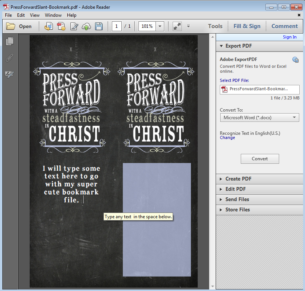Open the Attachments paperclip panel
Image resolution: width=305 pixels, height=291 pixels.
pyautogui.click(x=10, y=58)
